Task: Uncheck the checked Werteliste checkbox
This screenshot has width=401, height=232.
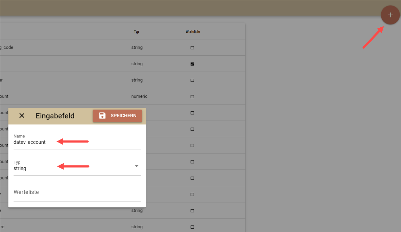Action: tap(192, 64)
